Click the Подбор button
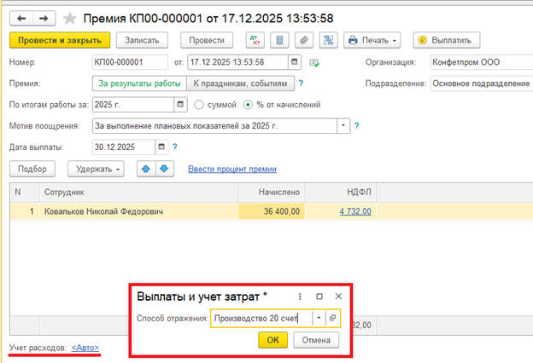The height and width of the screenshot is (363, 533). pos(32,169)
